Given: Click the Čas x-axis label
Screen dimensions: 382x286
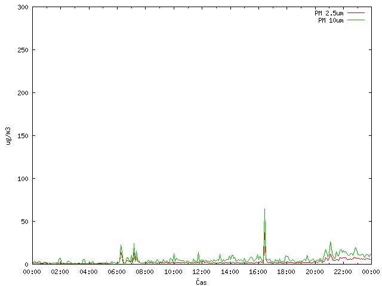Looking at the screenshot, I should pyautogui.click(x=201, y=282).
